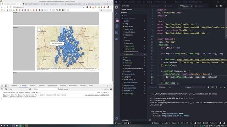Click the open changes icon in editor toolbar

(216, 6)
